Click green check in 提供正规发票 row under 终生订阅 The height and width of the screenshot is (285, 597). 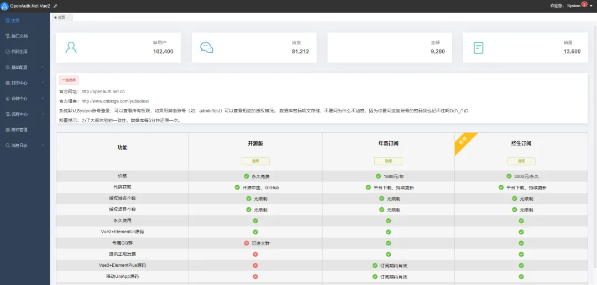(x=521, y=254)
